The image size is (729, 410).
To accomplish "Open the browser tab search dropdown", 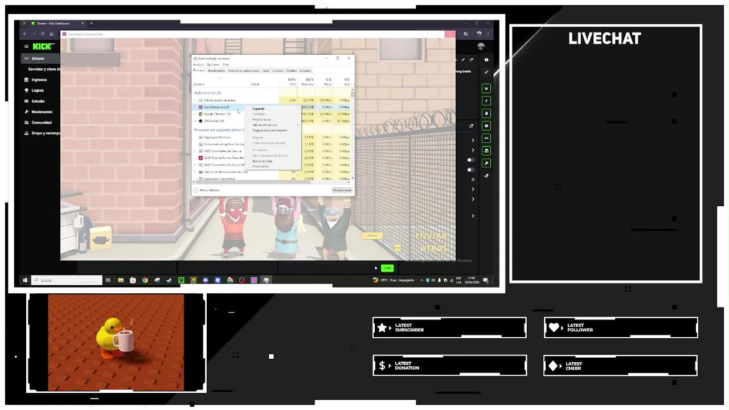I will (x=24, y=23).
